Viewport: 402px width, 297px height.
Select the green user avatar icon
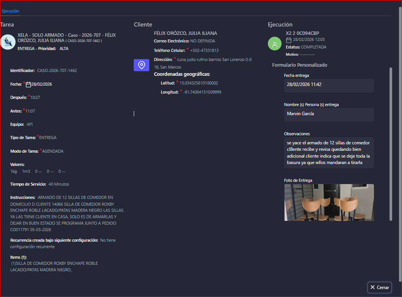click(x=274, y=44)
